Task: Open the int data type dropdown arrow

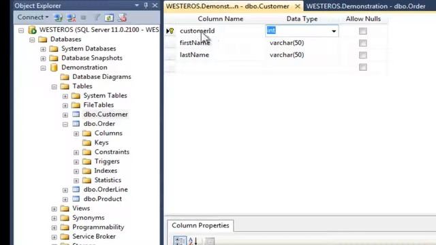Action: [x=334, y=31]
